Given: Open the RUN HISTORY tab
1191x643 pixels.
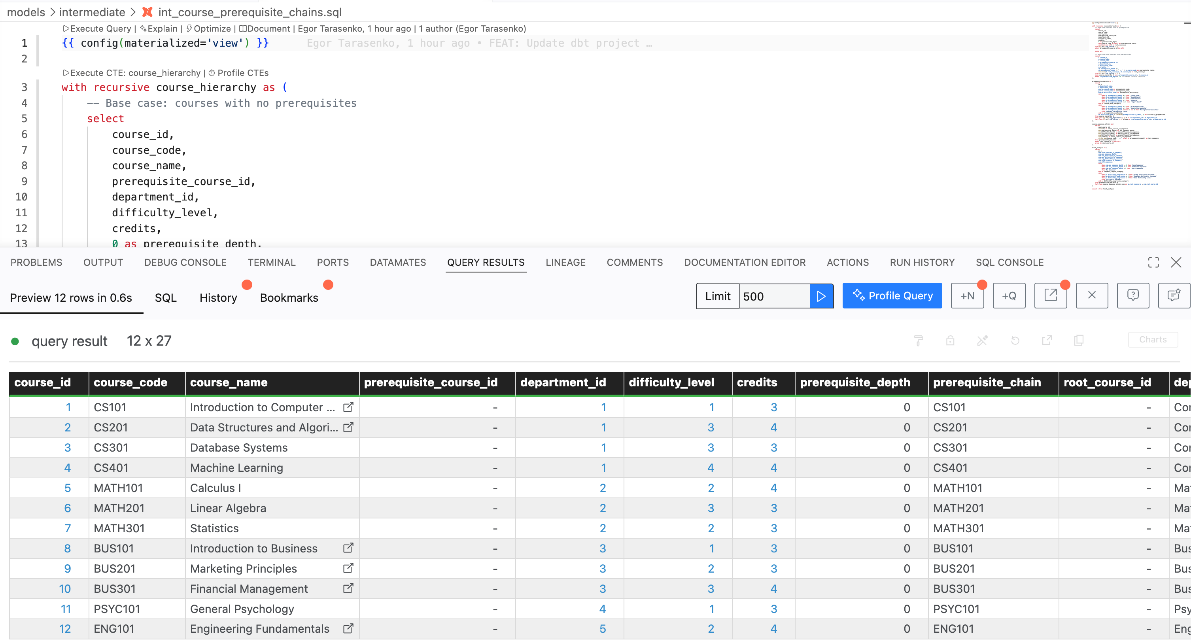Looking at the screenshot, I should 922,263.
